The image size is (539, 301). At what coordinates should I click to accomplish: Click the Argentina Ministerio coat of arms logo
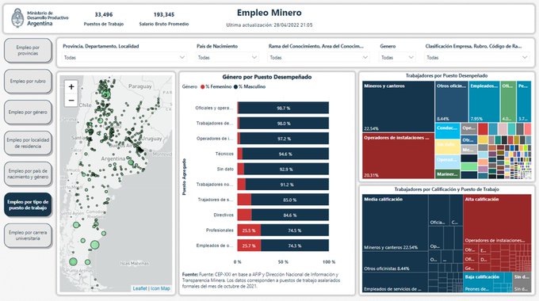[x=17, y=18]
